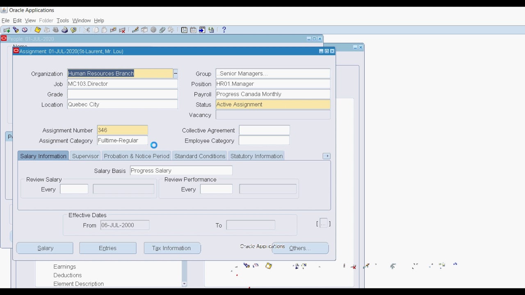Click the Show Navigator toolbar icon

[x=25, y=30]
